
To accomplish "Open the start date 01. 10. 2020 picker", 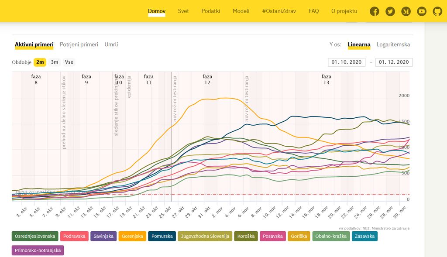I will click(x=347, y=62).
